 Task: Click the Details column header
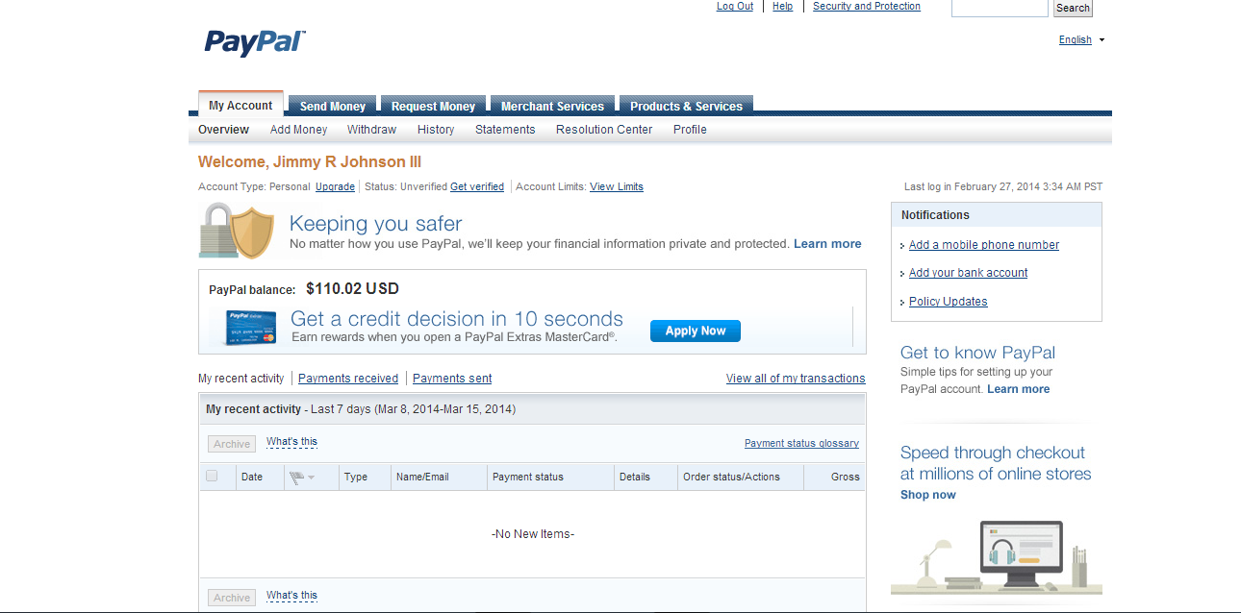pos(635,477)
